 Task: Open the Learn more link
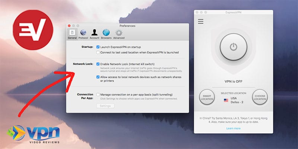tap(234, 129)
